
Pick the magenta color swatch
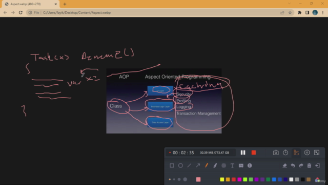tap(239, 179)
